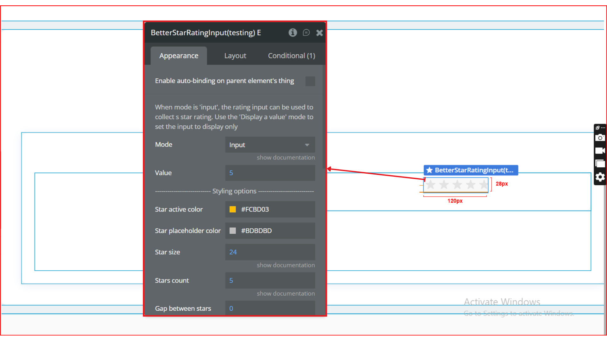Click the Star active color yellow swatch
The width and height of the screenshot is (607, 341).
(233, 209)
